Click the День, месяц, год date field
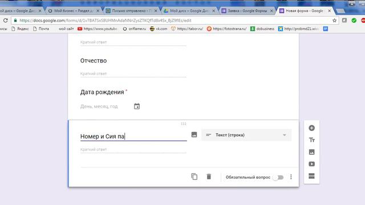 [x=99, y=106]
